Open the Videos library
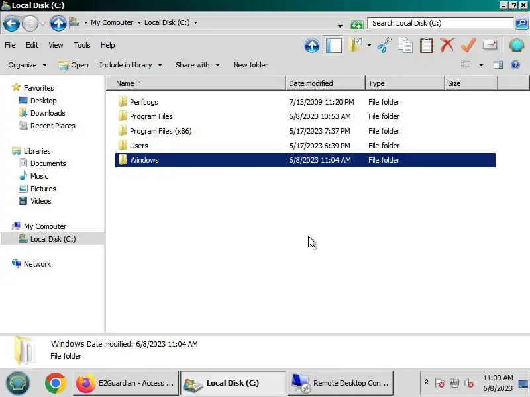Image resolution: width=530 pixels, height=397 pixels. 41,201
